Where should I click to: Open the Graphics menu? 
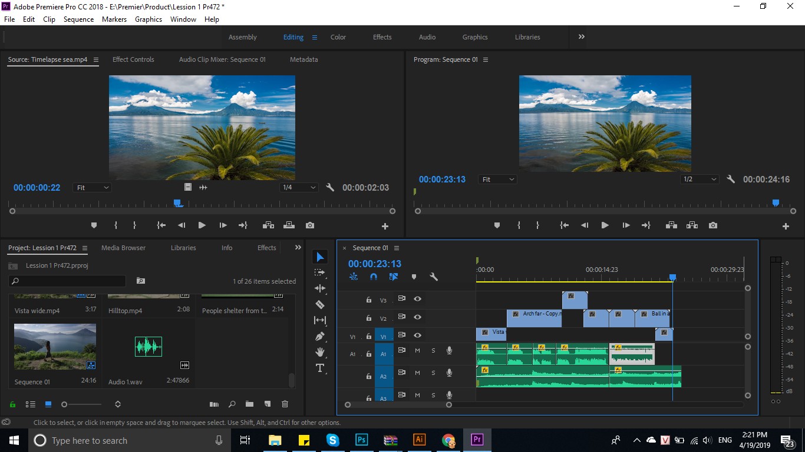coord(149,19)
